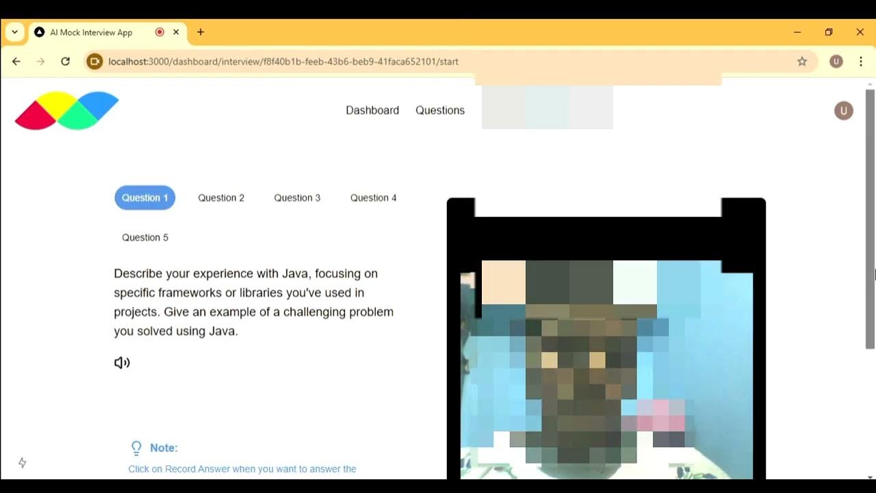Click the Chrome profile avatar icon
Image resolution: width=876 pixels, height=493 pixels.
836,62
